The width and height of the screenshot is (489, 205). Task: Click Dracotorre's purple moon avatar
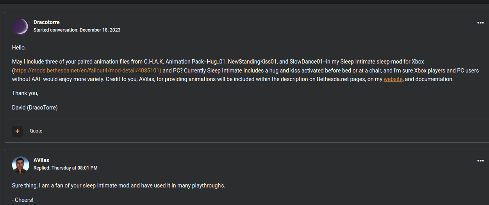[20, 27]
